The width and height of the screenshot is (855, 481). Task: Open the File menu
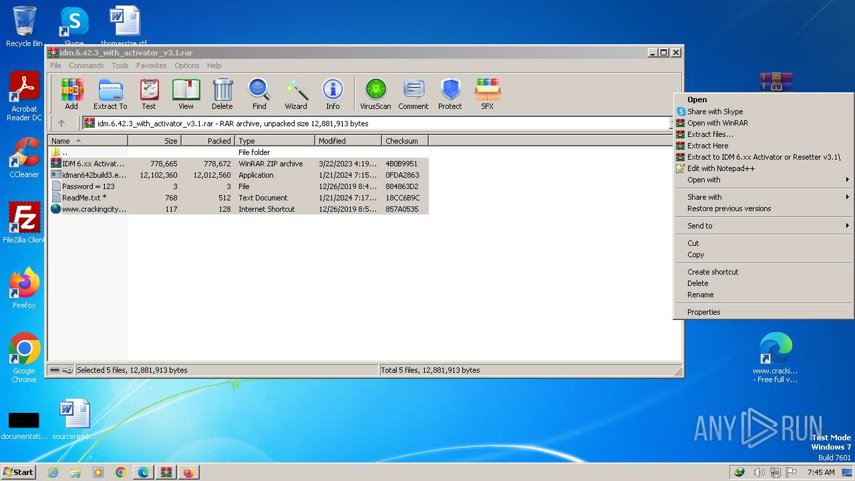tap(55, 65)
